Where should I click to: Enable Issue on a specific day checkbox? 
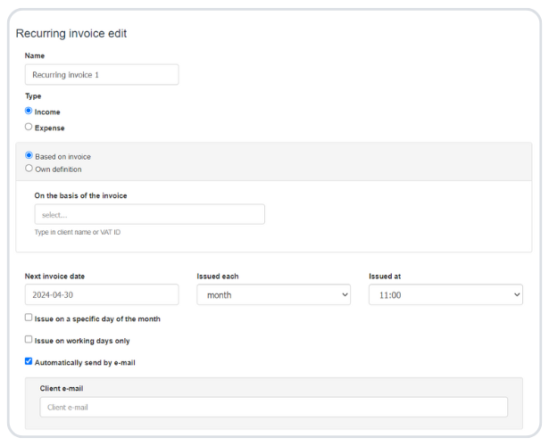pyautogui.click(x=29, y=318)
